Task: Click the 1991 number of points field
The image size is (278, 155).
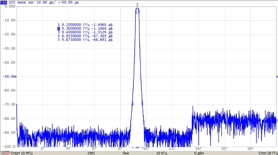Action: coord(91,153)
